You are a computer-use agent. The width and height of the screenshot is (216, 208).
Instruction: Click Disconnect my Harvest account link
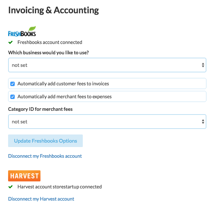41,199
